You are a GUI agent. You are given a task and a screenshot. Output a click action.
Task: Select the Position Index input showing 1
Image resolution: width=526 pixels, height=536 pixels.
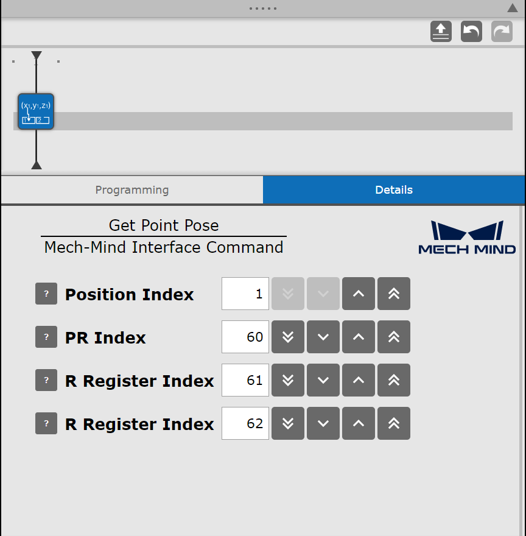(x=245, y=294)
